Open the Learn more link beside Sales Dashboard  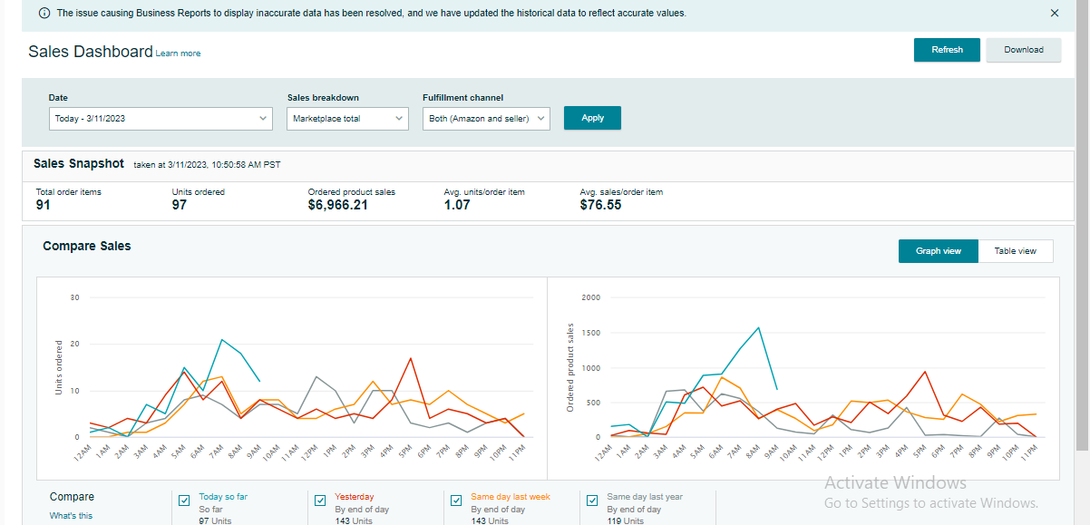(x=178, y=53)
